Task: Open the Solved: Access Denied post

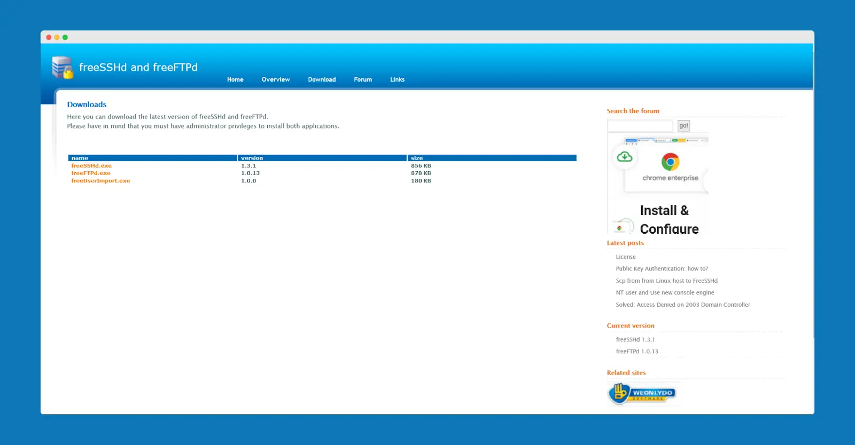Action: coord(683,305)
